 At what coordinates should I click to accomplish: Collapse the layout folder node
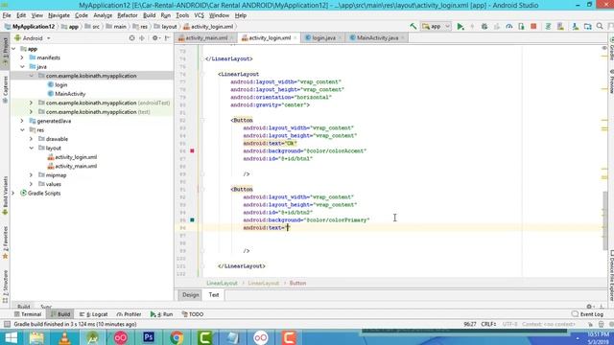point(31,148)
